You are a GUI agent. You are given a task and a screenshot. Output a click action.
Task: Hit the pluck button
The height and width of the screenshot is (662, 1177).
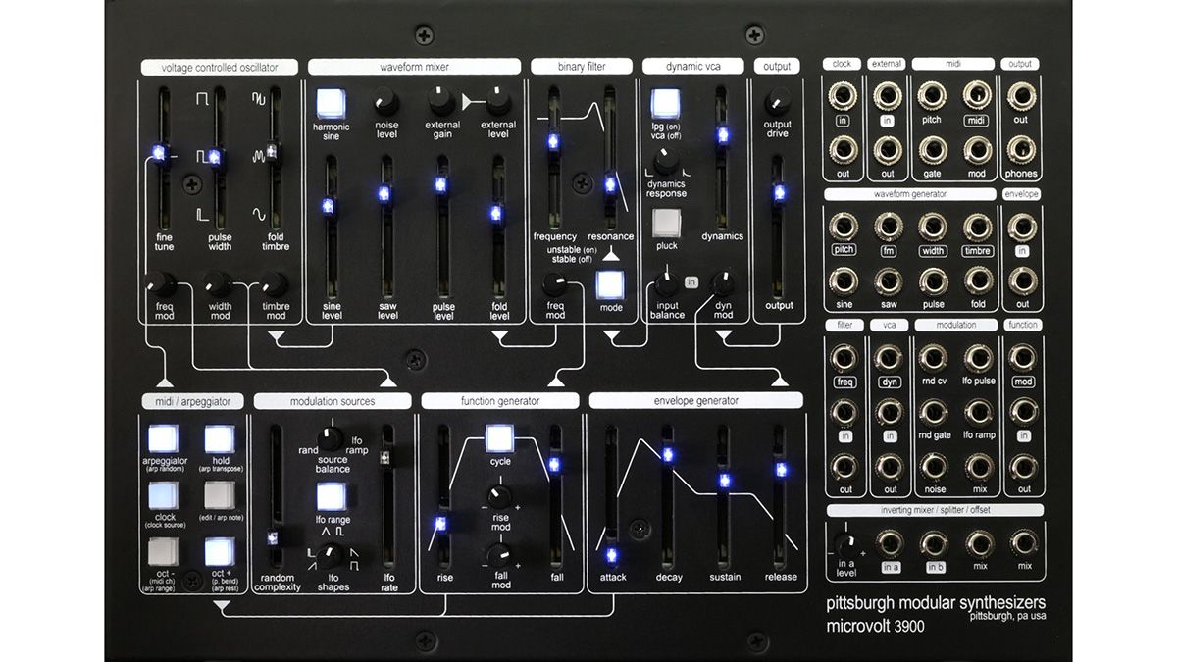[666, 224]
